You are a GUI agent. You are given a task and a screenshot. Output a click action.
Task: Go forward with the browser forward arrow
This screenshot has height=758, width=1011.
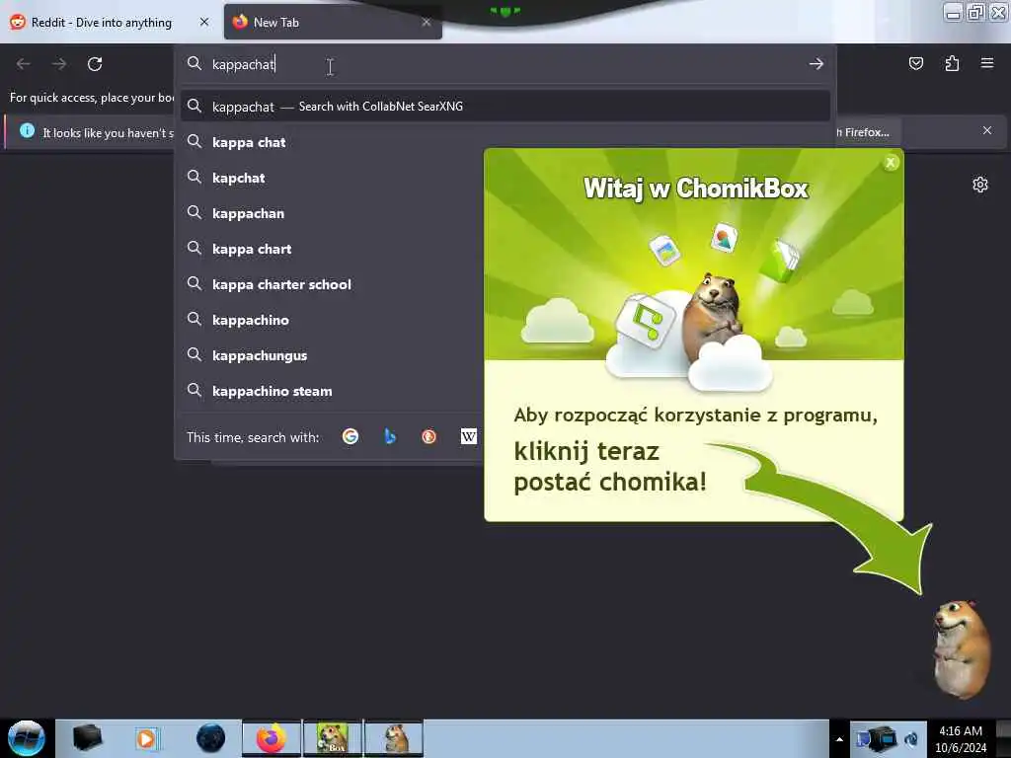(59, 64)
